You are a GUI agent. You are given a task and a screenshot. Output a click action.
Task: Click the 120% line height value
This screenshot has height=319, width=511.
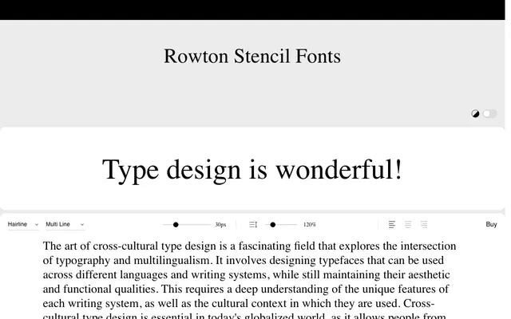point(310,225)
